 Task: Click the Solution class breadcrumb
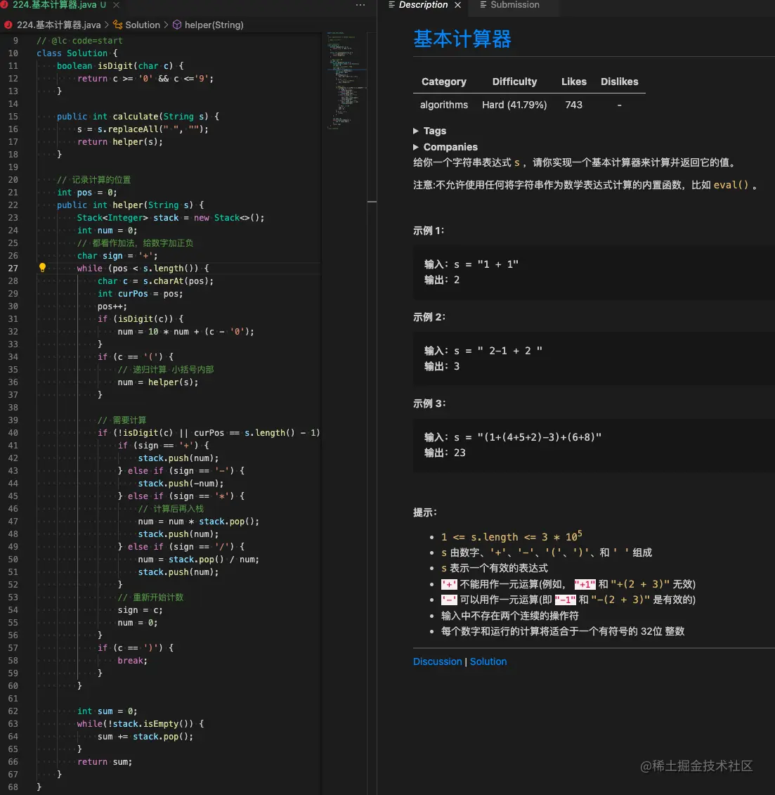tap(137, 25)
